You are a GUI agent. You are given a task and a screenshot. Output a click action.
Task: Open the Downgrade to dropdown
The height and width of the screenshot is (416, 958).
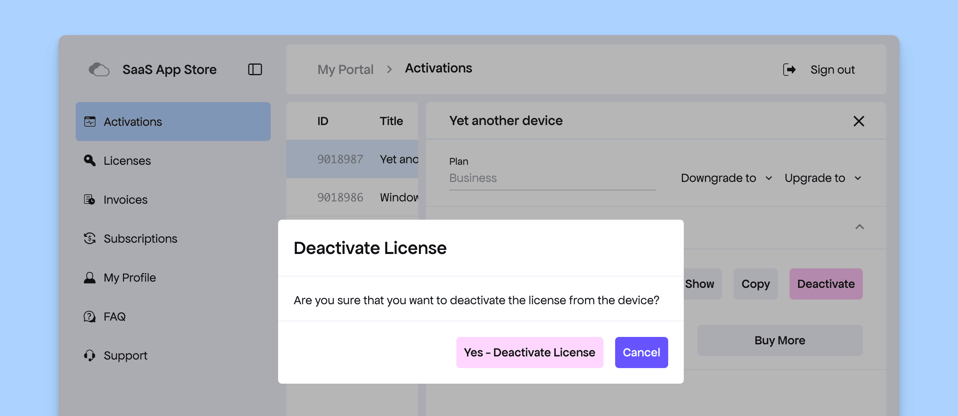(x=726, y=178)
